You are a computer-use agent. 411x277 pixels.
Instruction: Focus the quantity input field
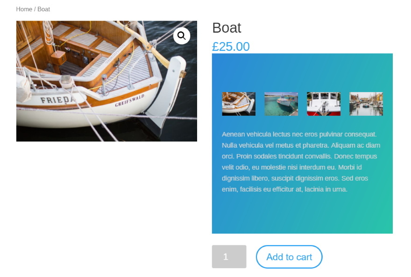[229, 257]
